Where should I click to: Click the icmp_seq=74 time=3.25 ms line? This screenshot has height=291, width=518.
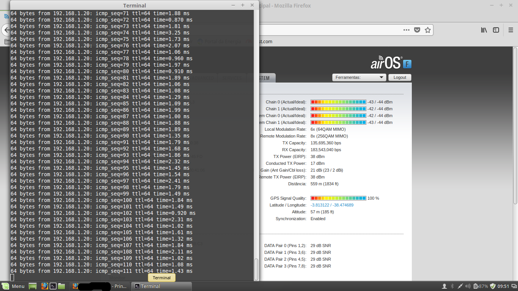[x=100, y=33]
